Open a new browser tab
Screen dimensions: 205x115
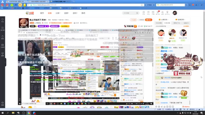[x=74, y=2]
